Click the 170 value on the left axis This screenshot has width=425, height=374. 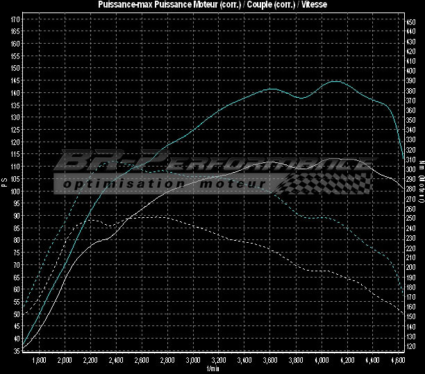pos(15,19)
